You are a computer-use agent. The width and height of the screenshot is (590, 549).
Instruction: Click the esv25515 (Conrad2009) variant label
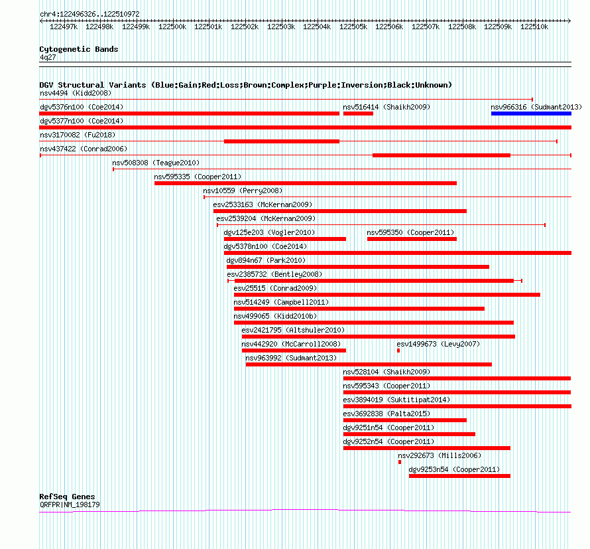click(x=275, y=288)
